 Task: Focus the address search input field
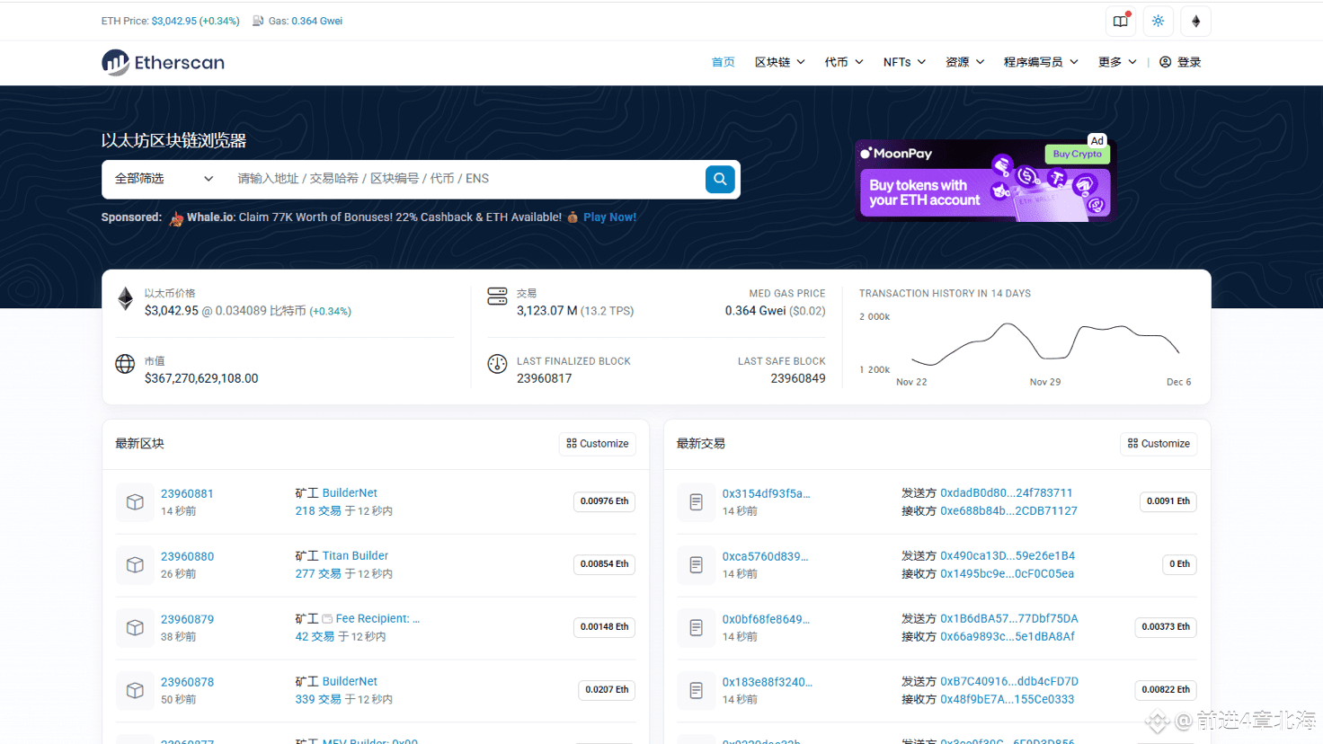[x=463, y=179]
